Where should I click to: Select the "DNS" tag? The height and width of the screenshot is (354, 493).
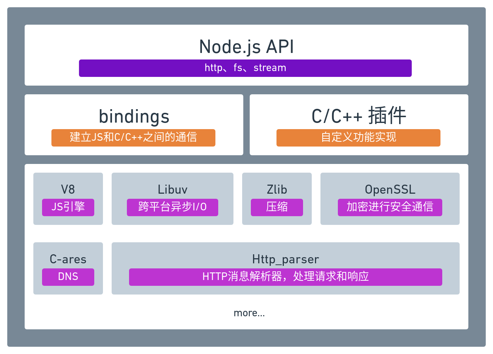pos(68,277)
